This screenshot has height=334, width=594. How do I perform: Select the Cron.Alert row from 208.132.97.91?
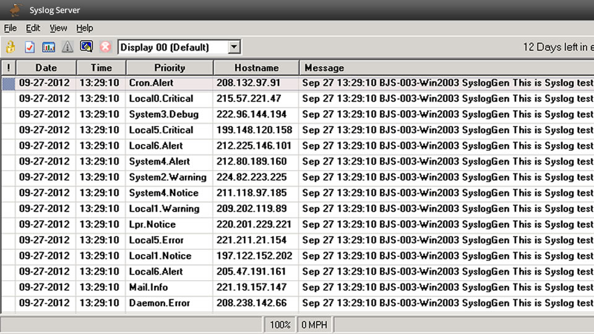pyautogui.click(x=298, y=83)
